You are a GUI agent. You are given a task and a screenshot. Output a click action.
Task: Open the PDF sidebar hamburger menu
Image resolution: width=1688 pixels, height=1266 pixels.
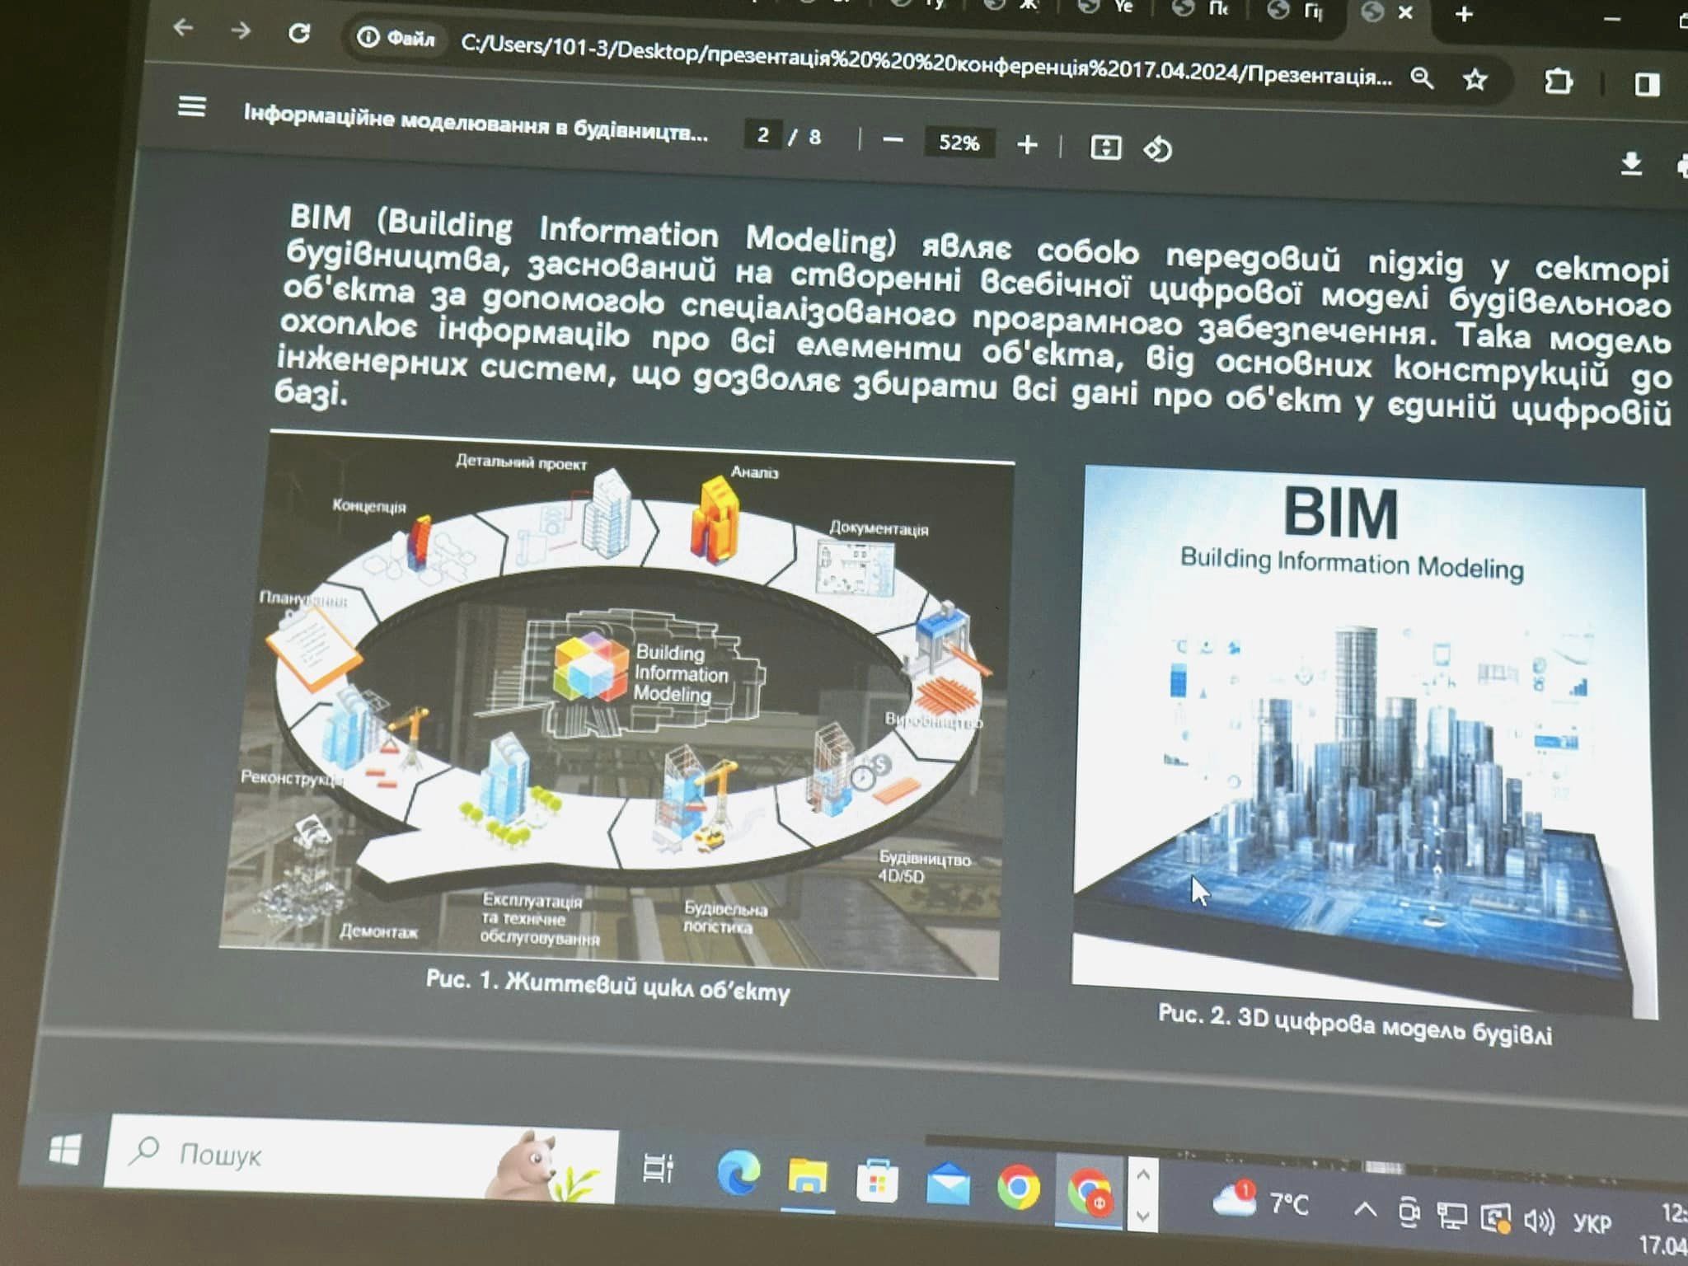coord(191,106)
